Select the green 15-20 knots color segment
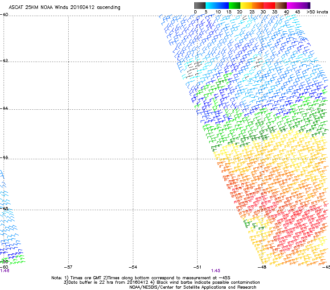330x290 pixels. (235, 5)
